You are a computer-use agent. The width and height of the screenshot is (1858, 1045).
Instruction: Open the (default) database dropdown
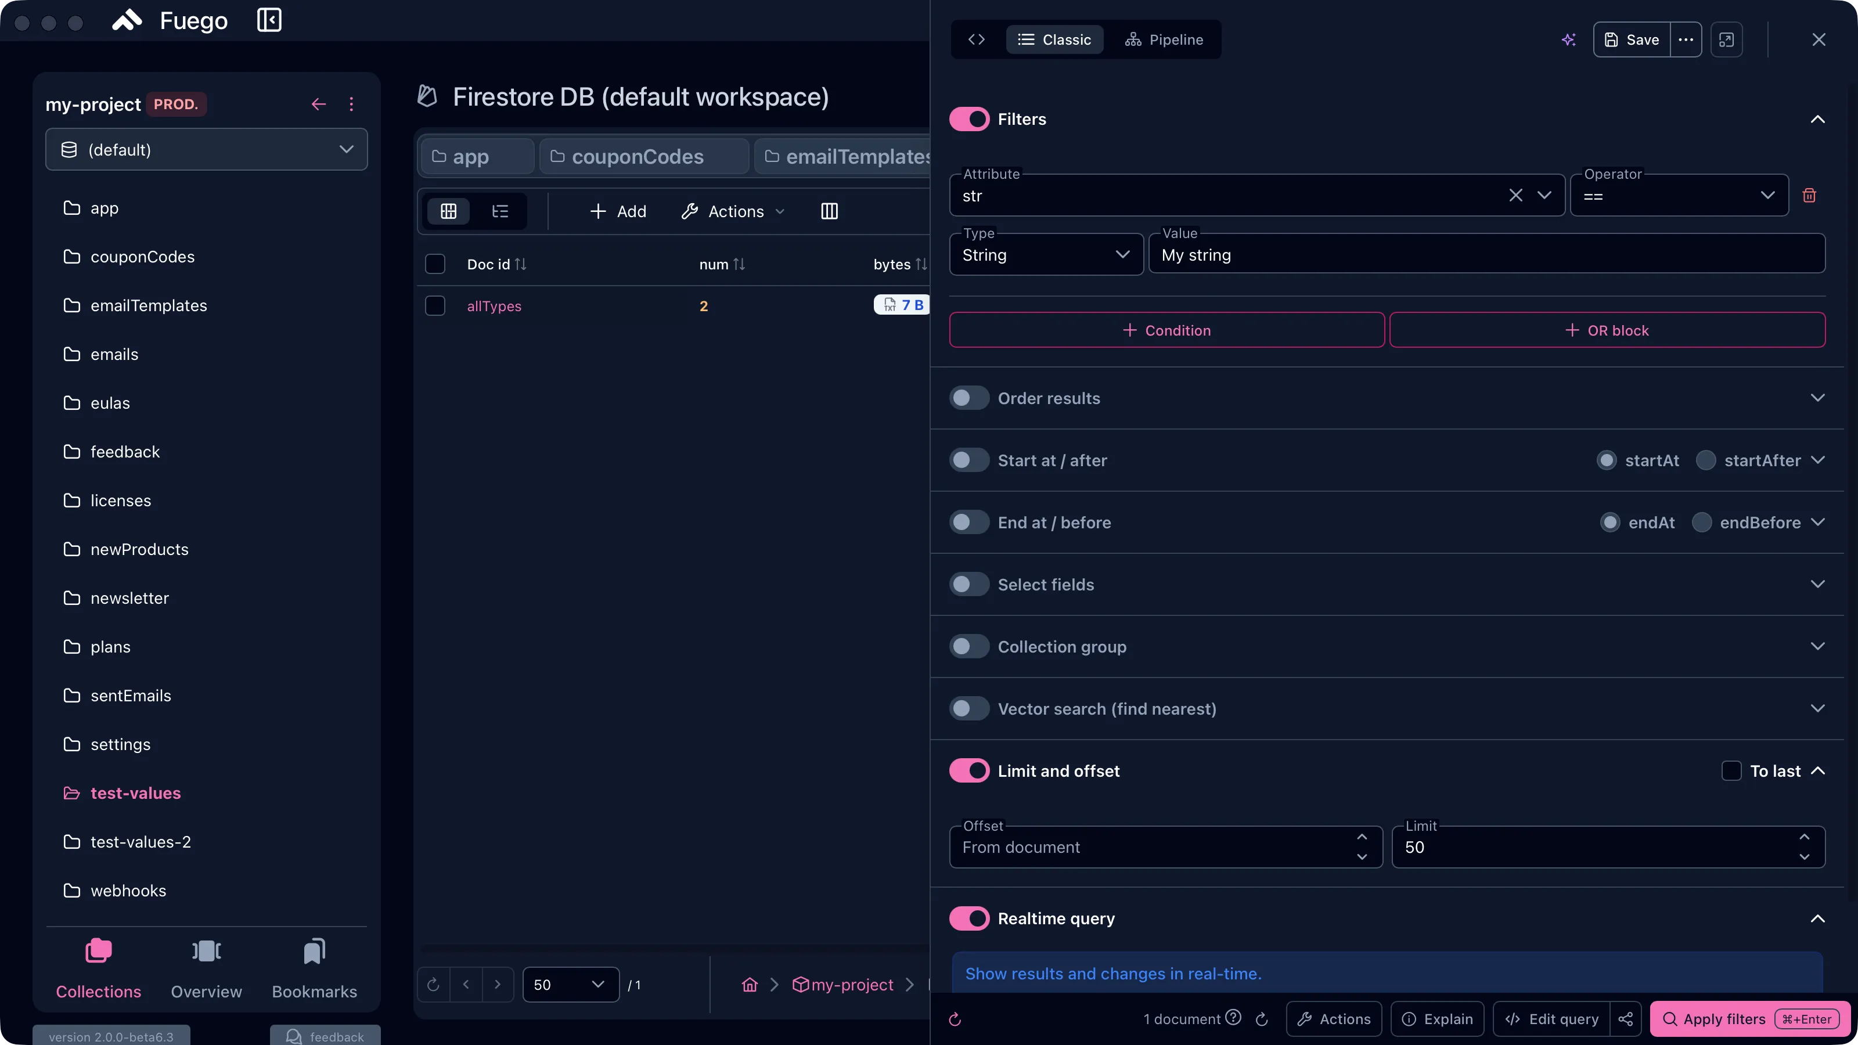tap(206, 149)
